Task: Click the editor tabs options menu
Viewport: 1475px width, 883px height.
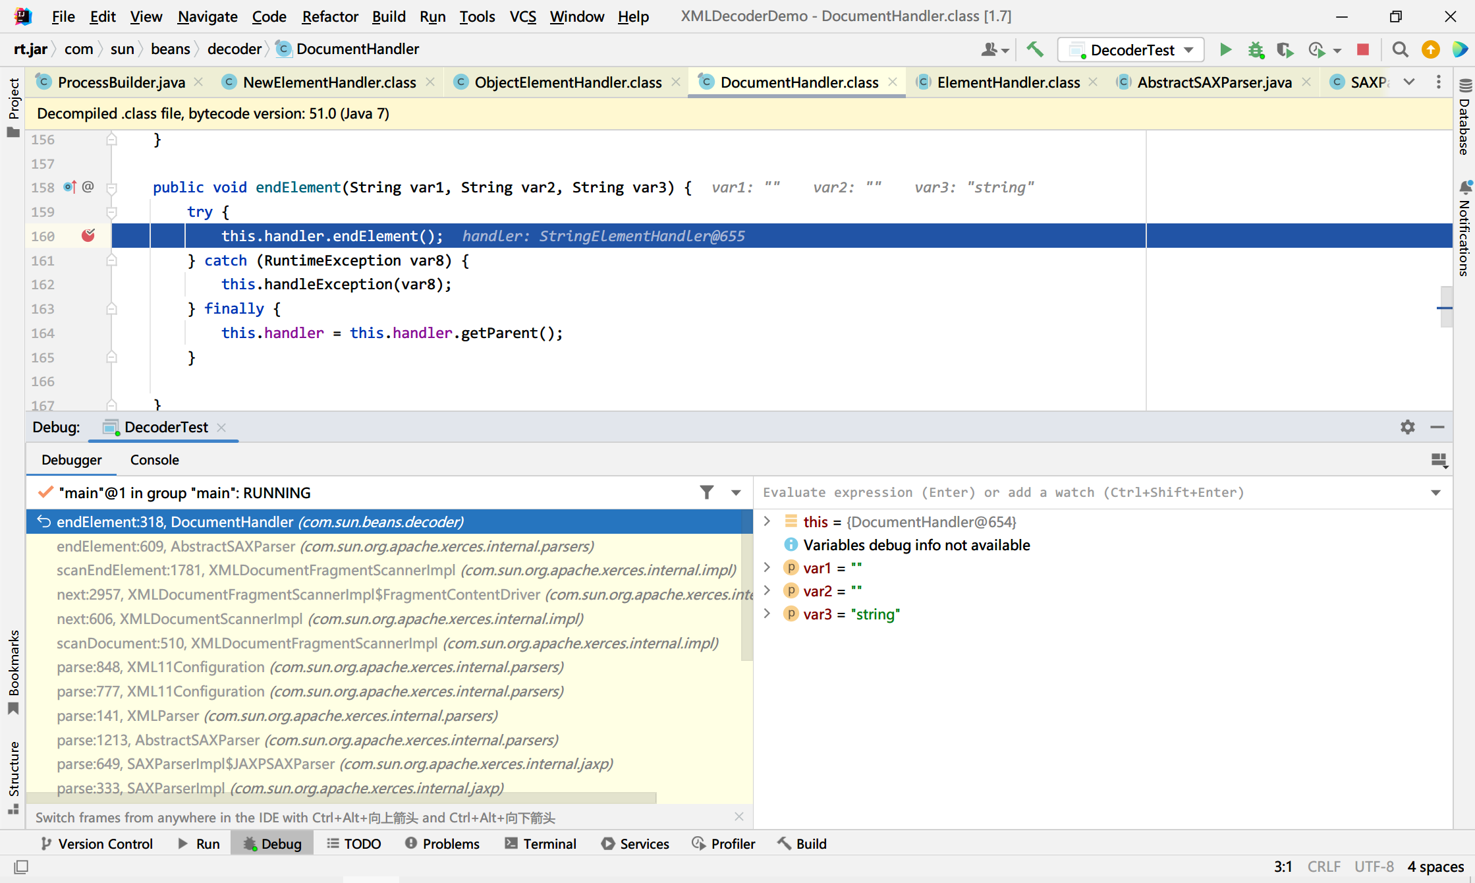Action: point(1439,82)
